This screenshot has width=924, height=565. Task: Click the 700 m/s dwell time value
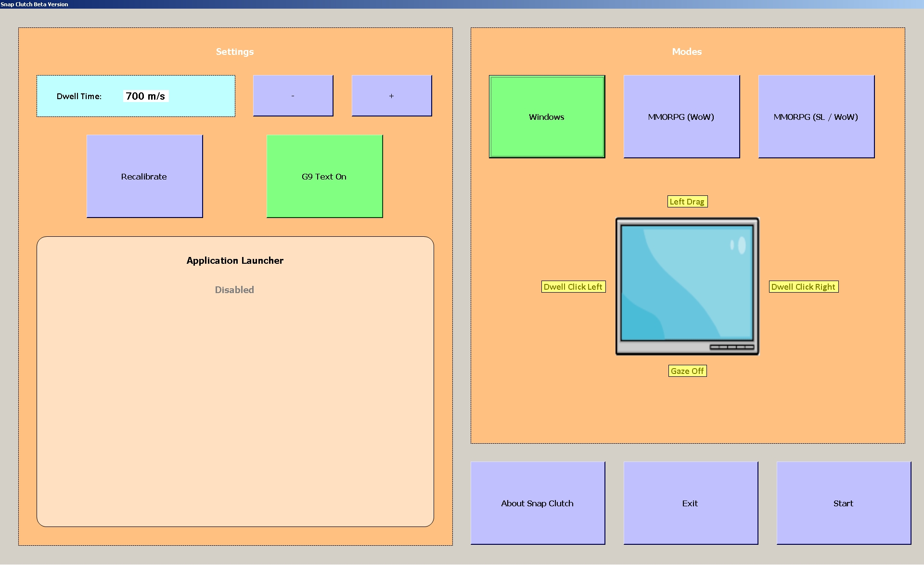pos(145,96)
